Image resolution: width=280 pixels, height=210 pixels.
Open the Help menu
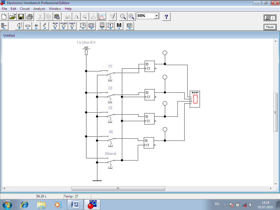[x=68, y=8]
